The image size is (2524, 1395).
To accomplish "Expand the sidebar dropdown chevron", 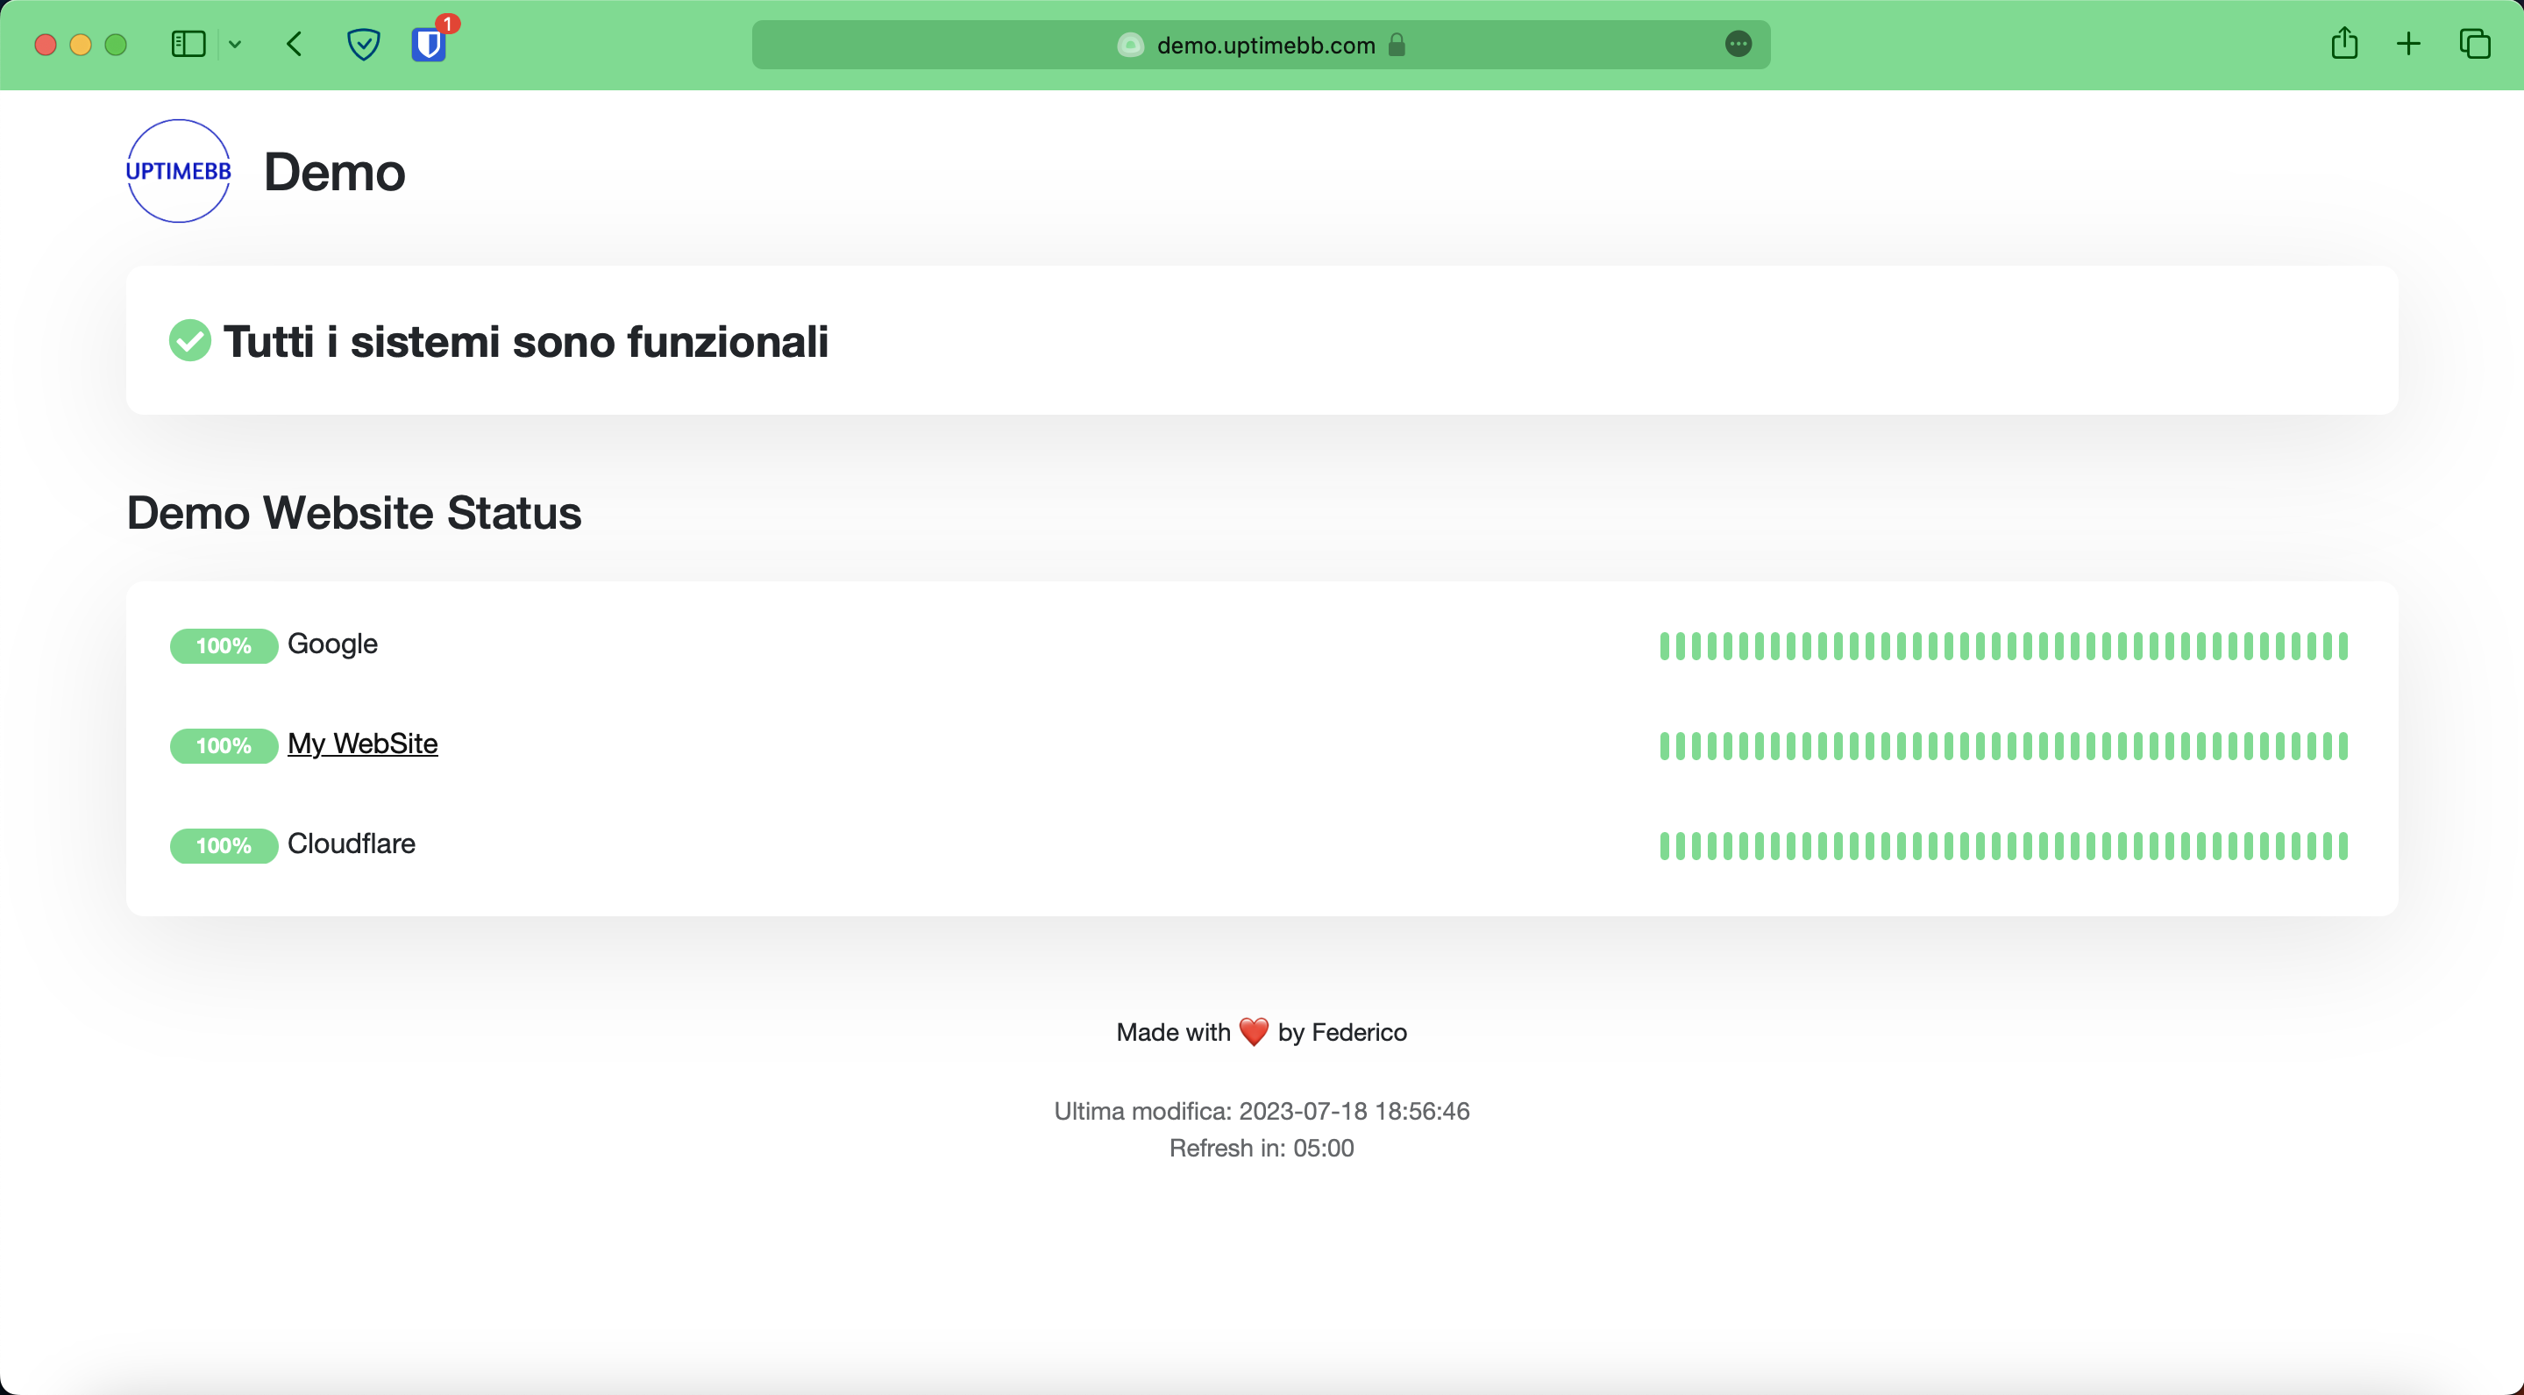I will pos(235,45).
